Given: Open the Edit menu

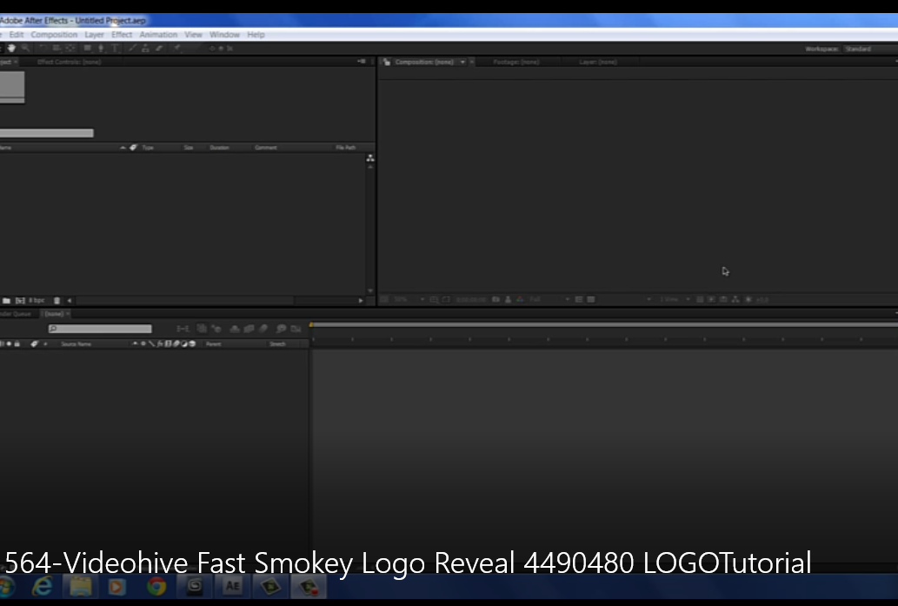Looking at the screenshot, I should pos(17,35).
